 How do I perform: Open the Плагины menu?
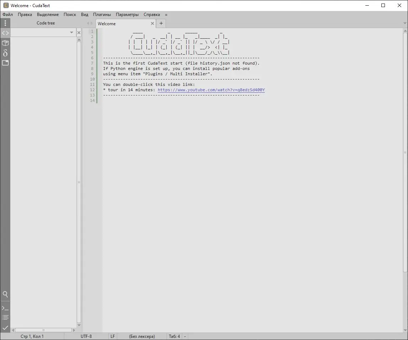coord(102,15)
